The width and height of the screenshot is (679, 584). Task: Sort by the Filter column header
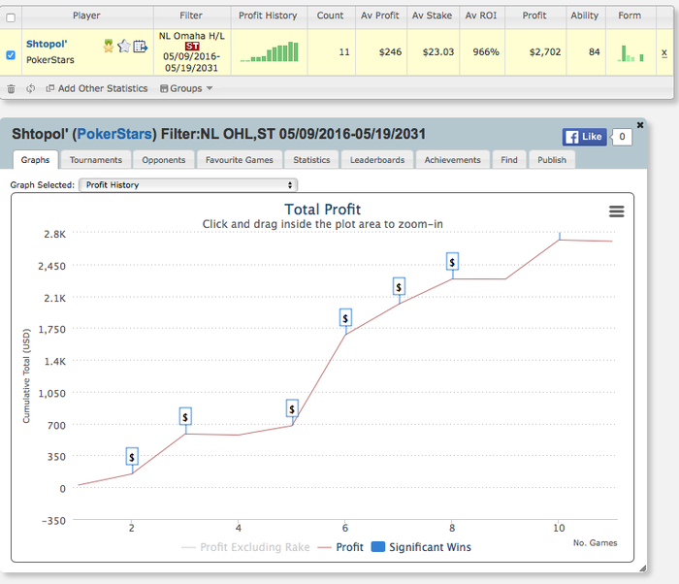click(191, 16)
